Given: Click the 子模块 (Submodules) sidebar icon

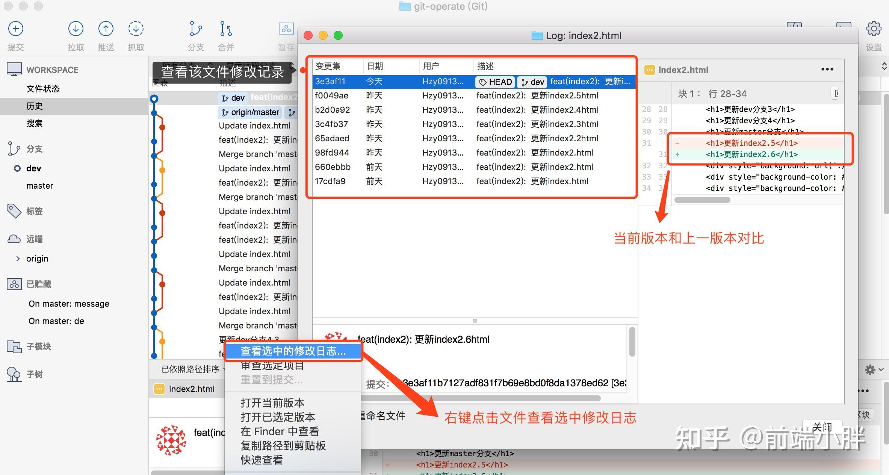Looking at the screenshot, I should click(14, 346).
